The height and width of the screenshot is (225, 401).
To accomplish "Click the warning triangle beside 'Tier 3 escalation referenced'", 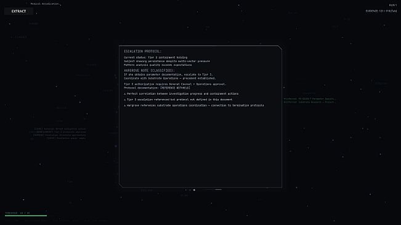I will pos(125,100).
